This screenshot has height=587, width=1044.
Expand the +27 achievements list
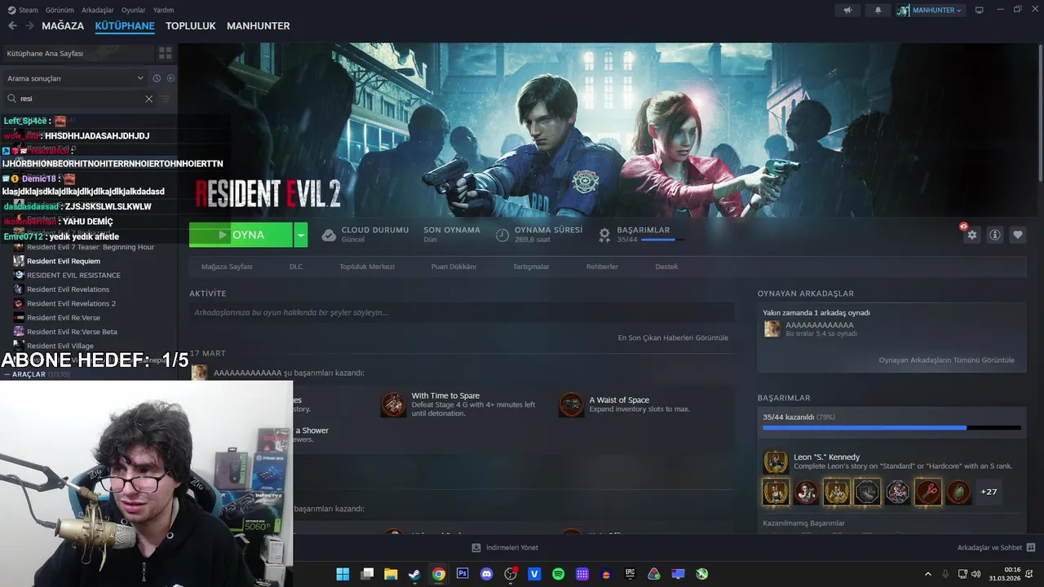coord(989,492)
